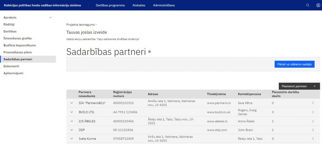The width and height of the screenshot is (322, 146).
Task: Expand the DDP partner row
Action: pos(71,130)
